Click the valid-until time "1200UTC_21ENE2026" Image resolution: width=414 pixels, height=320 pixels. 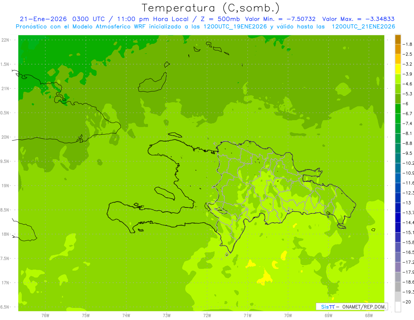(363, 27)
